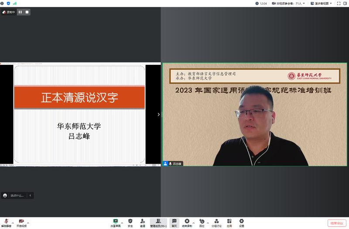Open the speaker view (演讲者视图) dropdown
This screenshot has width=349, height=229.
coord(321,3)
